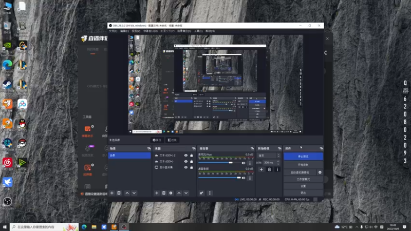Remove the scene transition with trash icon
The image size is (411, 231).
point(269,169)
